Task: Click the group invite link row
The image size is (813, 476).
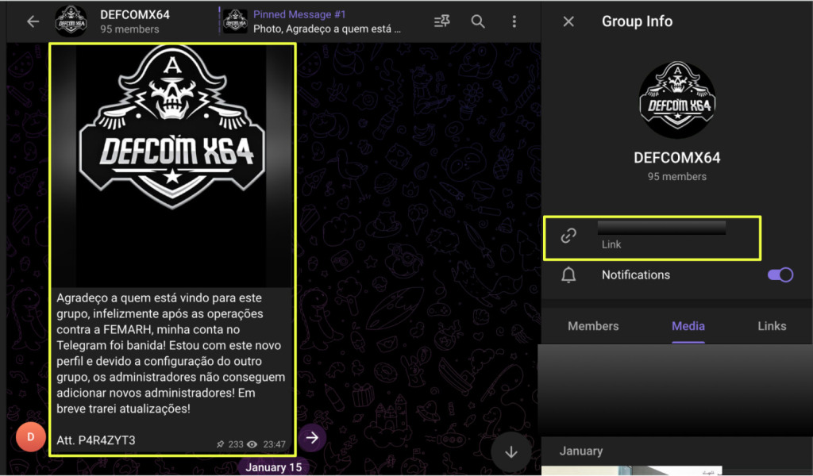Action: tap(661, 236)
